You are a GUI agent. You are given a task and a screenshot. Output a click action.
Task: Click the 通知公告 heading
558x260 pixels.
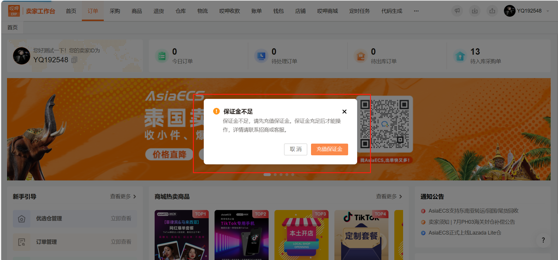[432, 197]
